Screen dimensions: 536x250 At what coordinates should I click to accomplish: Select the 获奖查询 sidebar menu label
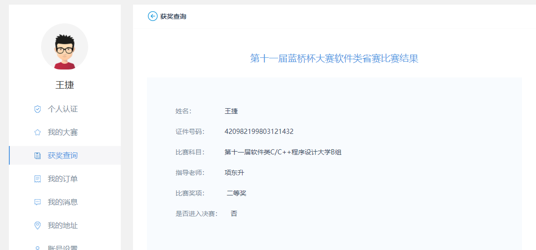(63, 156)
